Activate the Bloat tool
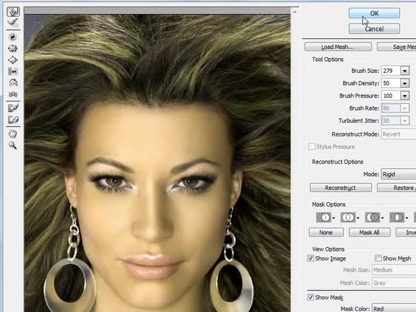 point(12,59)
